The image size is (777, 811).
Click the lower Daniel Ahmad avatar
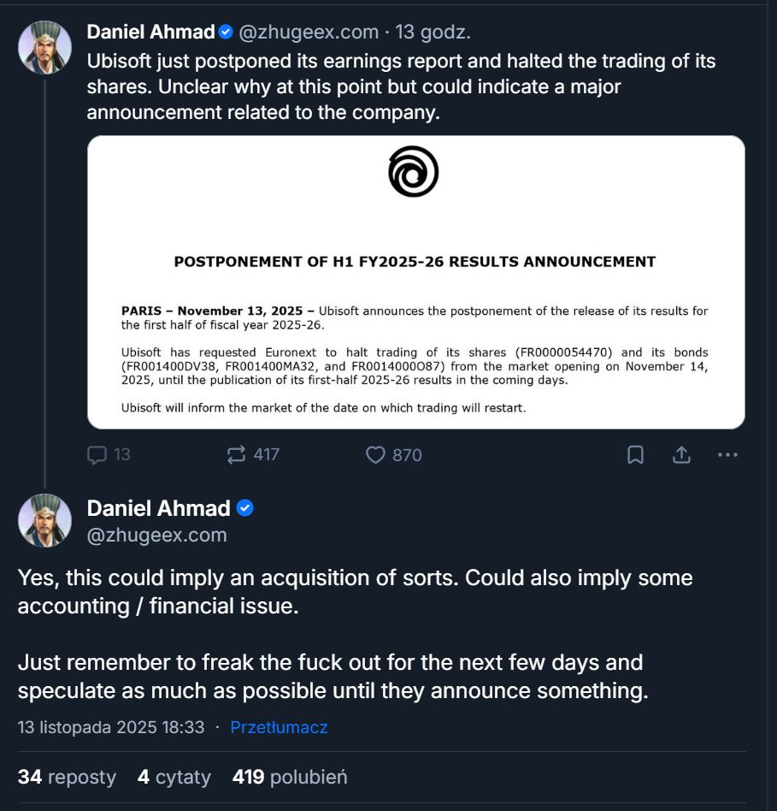44,520
